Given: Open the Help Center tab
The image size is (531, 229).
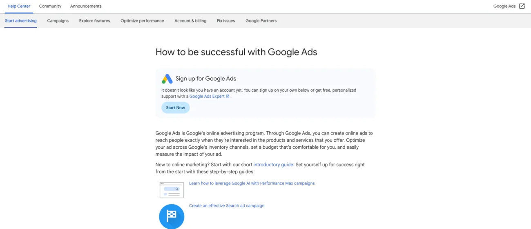Looking at the screenshot, I should point(19,6).
